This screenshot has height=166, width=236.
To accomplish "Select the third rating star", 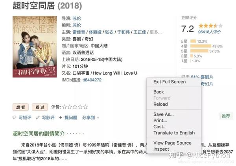I will click(75, 107).
